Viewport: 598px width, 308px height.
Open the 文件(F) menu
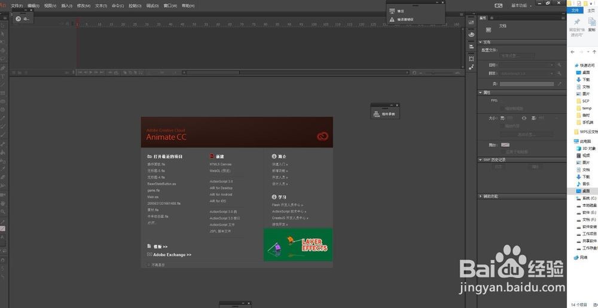click(x=16, y=6)
